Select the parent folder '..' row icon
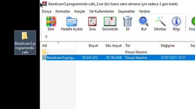The width and height of the screenshot is (195, 109). pos(44,52)
